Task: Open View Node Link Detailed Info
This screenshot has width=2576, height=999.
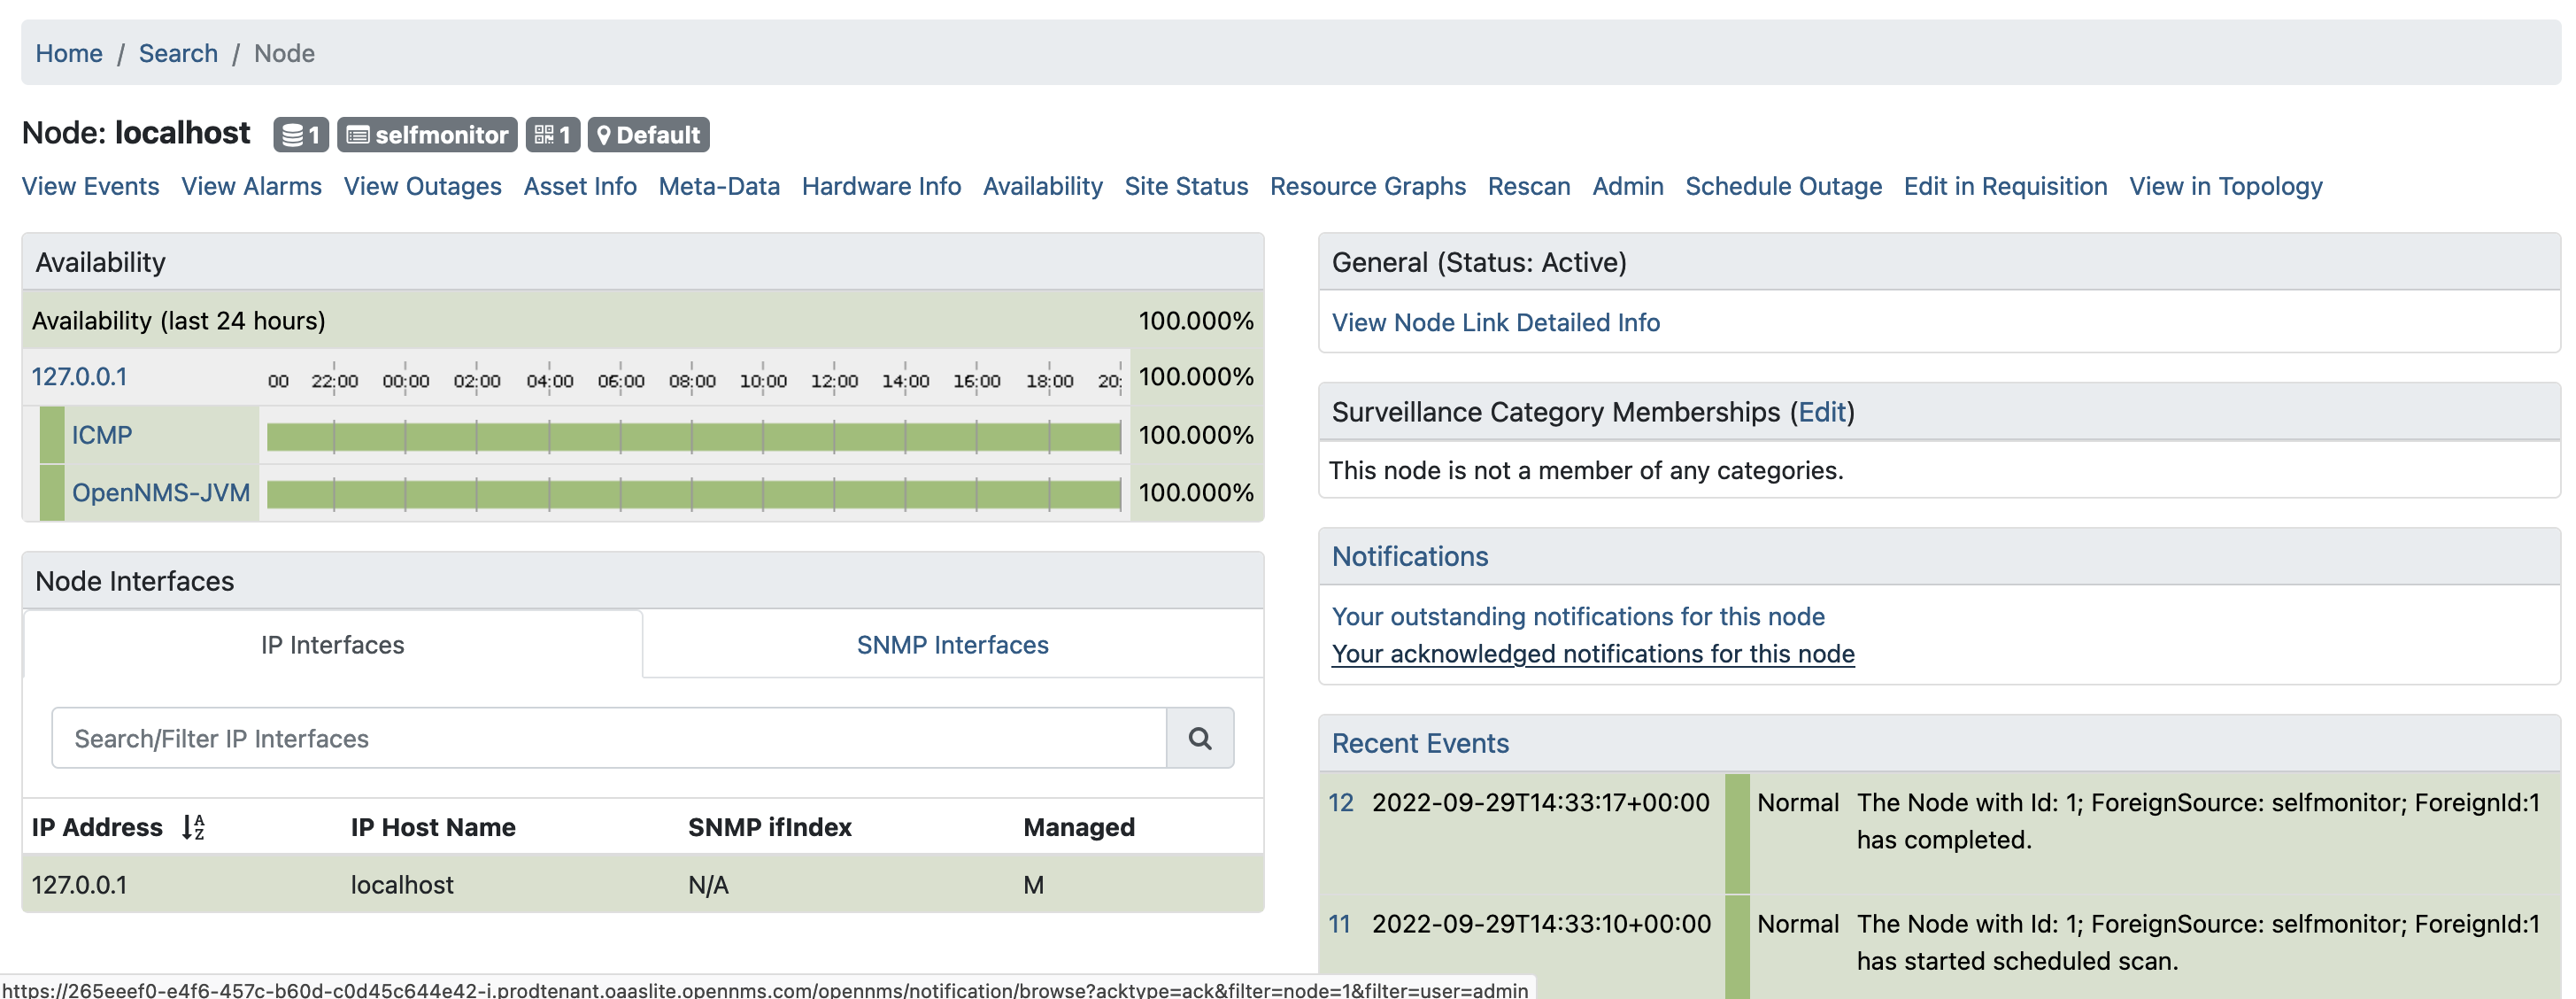Action: pos(1495,322)
